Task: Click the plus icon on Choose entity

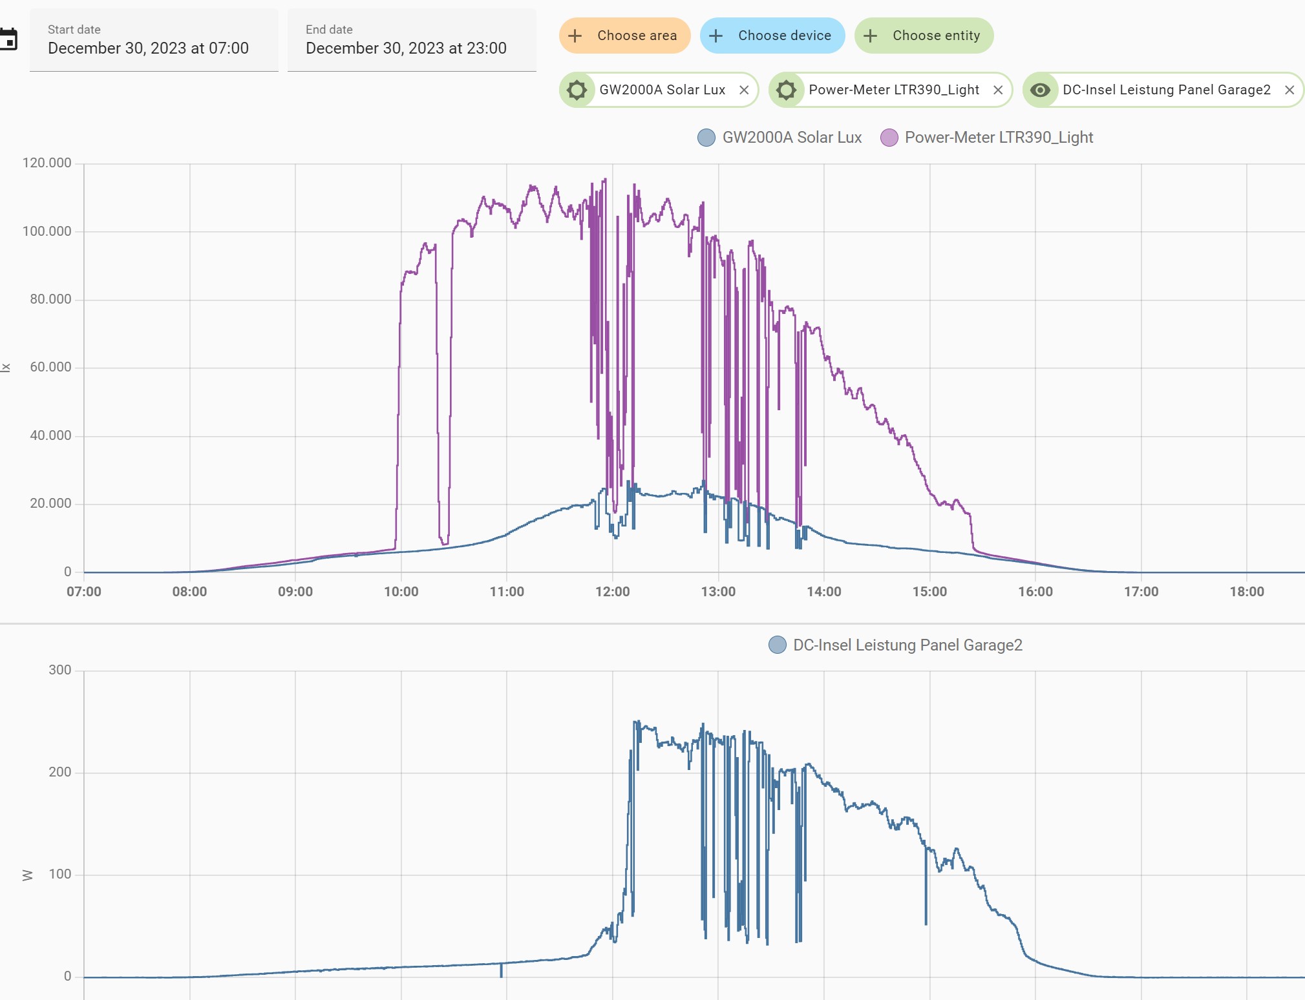Action: click(x=870, y=36)
